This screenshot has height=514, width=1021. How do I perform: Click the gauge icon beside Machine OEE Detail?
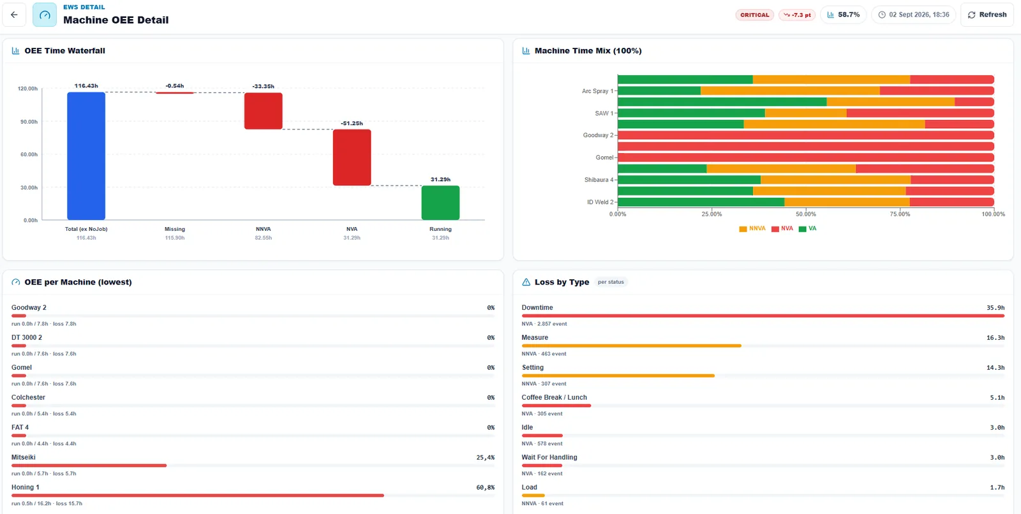coord(45,15)
